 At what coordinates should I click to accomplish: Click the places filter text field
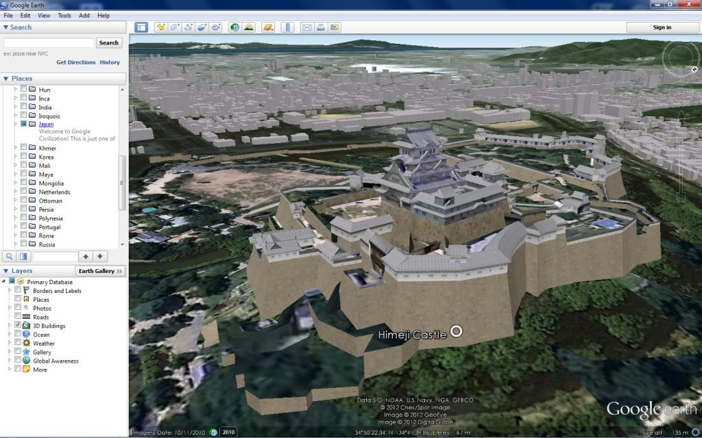(56, 256)
